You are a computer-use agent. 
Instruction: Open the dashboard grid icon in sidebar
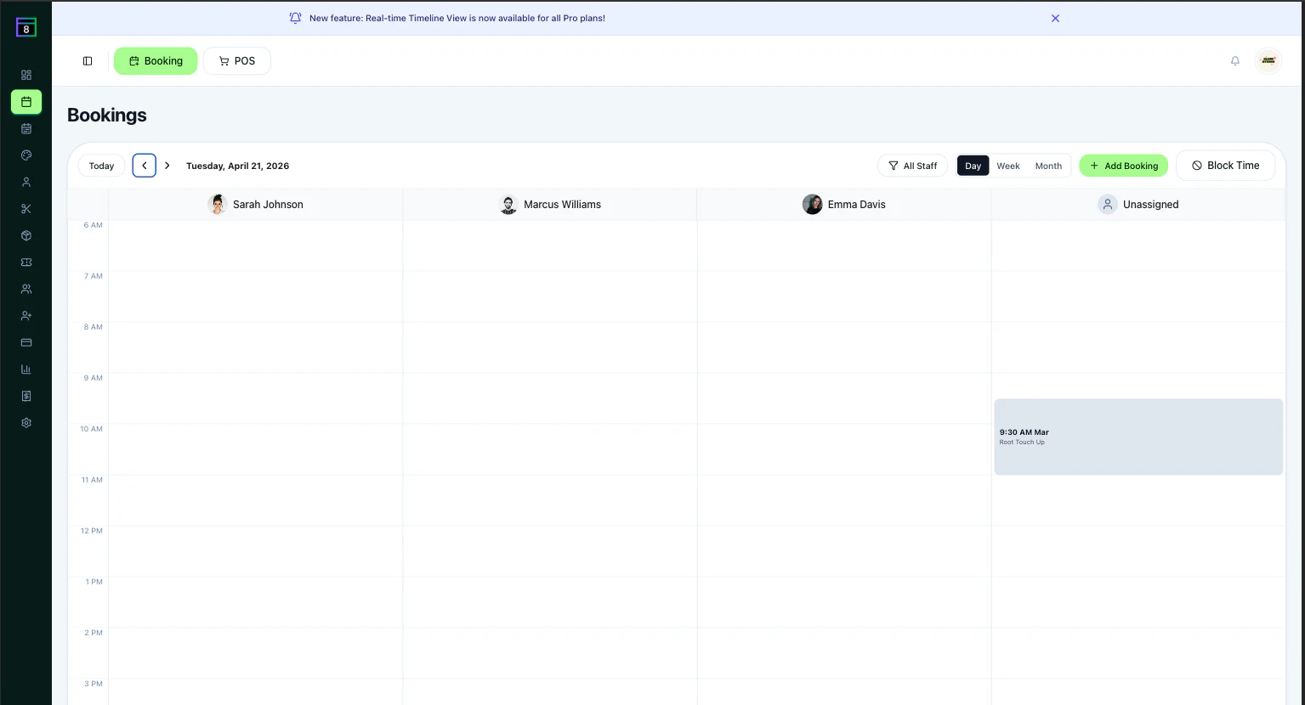(26, 75)
